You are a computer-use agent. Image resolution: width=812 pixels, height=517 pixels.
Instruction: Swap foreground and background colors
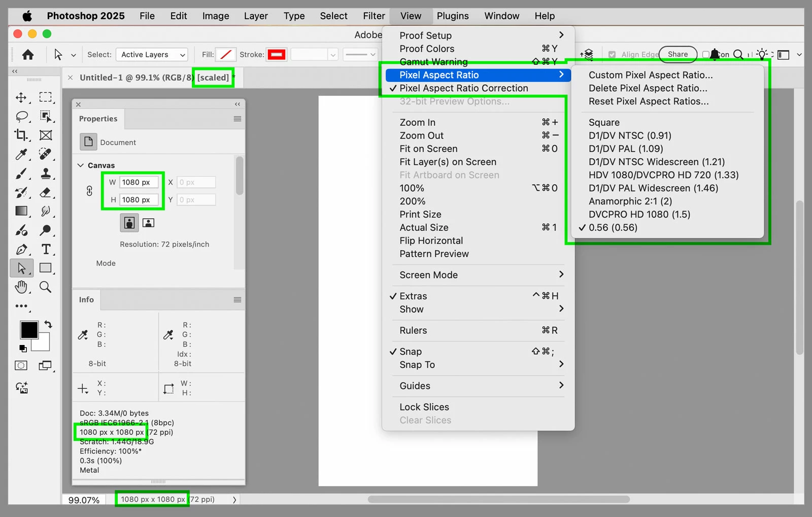click(48, 324)
